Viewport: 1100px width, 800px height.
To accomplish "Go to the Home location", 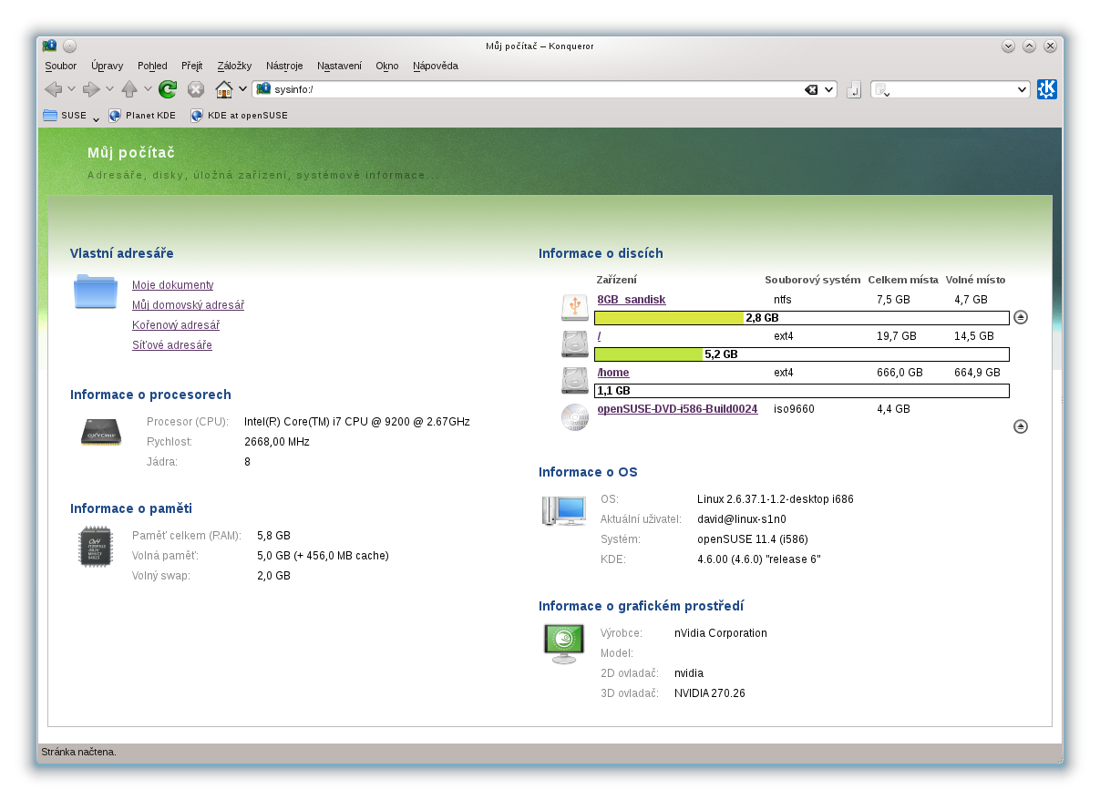I will [x=224, y=89].
